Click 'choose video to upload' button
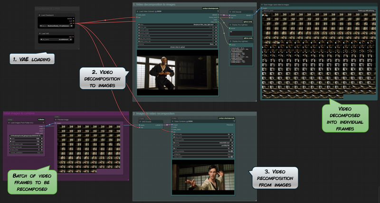Image resolution: width=380 pixels, height=203 pixels. tap(177, 47)
